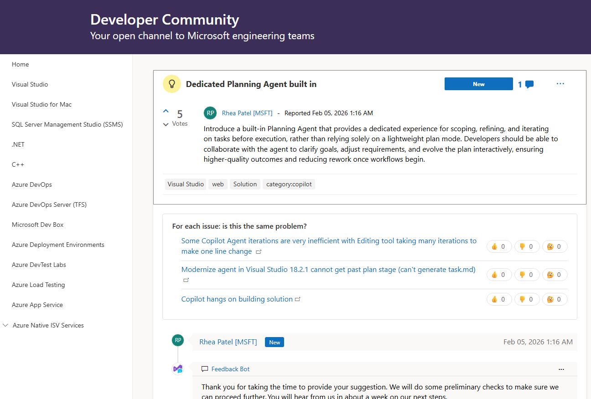591x399 pixels.
Task: Open Azure App Service section
Action: click(x=37, y=305)
